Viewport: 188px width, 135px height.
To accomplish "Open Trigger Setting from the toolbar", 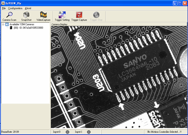I will [x=62, y=15].
